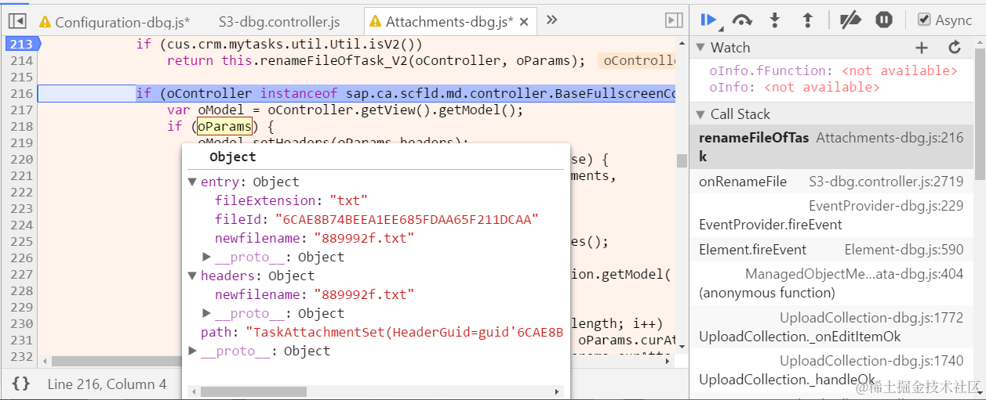The height and width of the screenshot is (400, 986).
Task: Set breakpoint on line number 217
Action: (x=22, y=110)
